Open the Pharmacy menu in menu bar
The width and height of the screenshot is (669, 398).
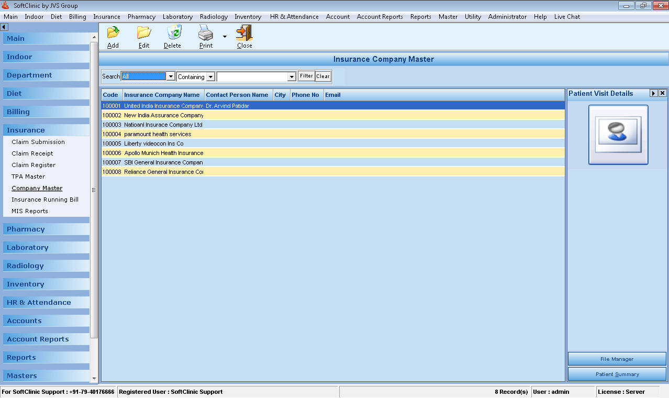coord(141,17)
